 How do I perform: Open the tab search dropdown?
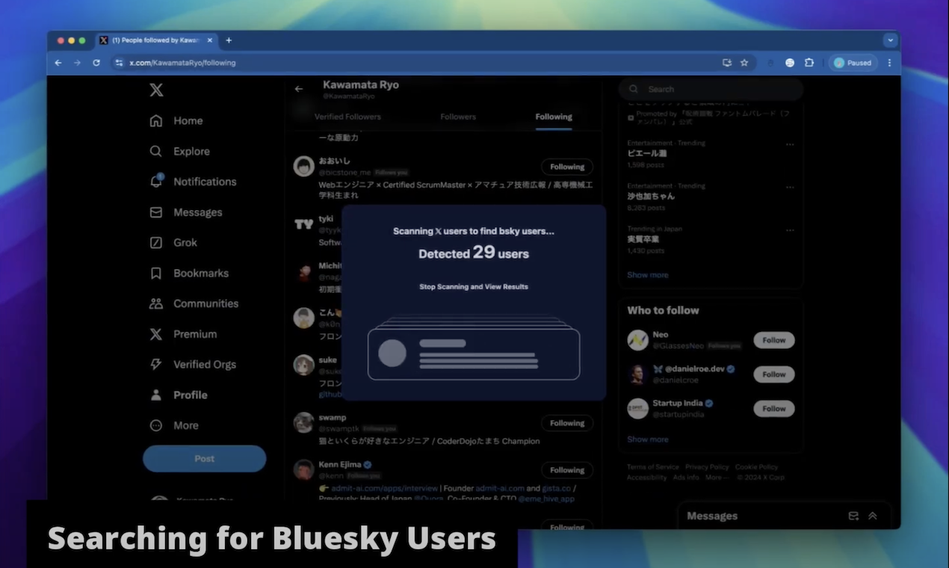point(890,40)
